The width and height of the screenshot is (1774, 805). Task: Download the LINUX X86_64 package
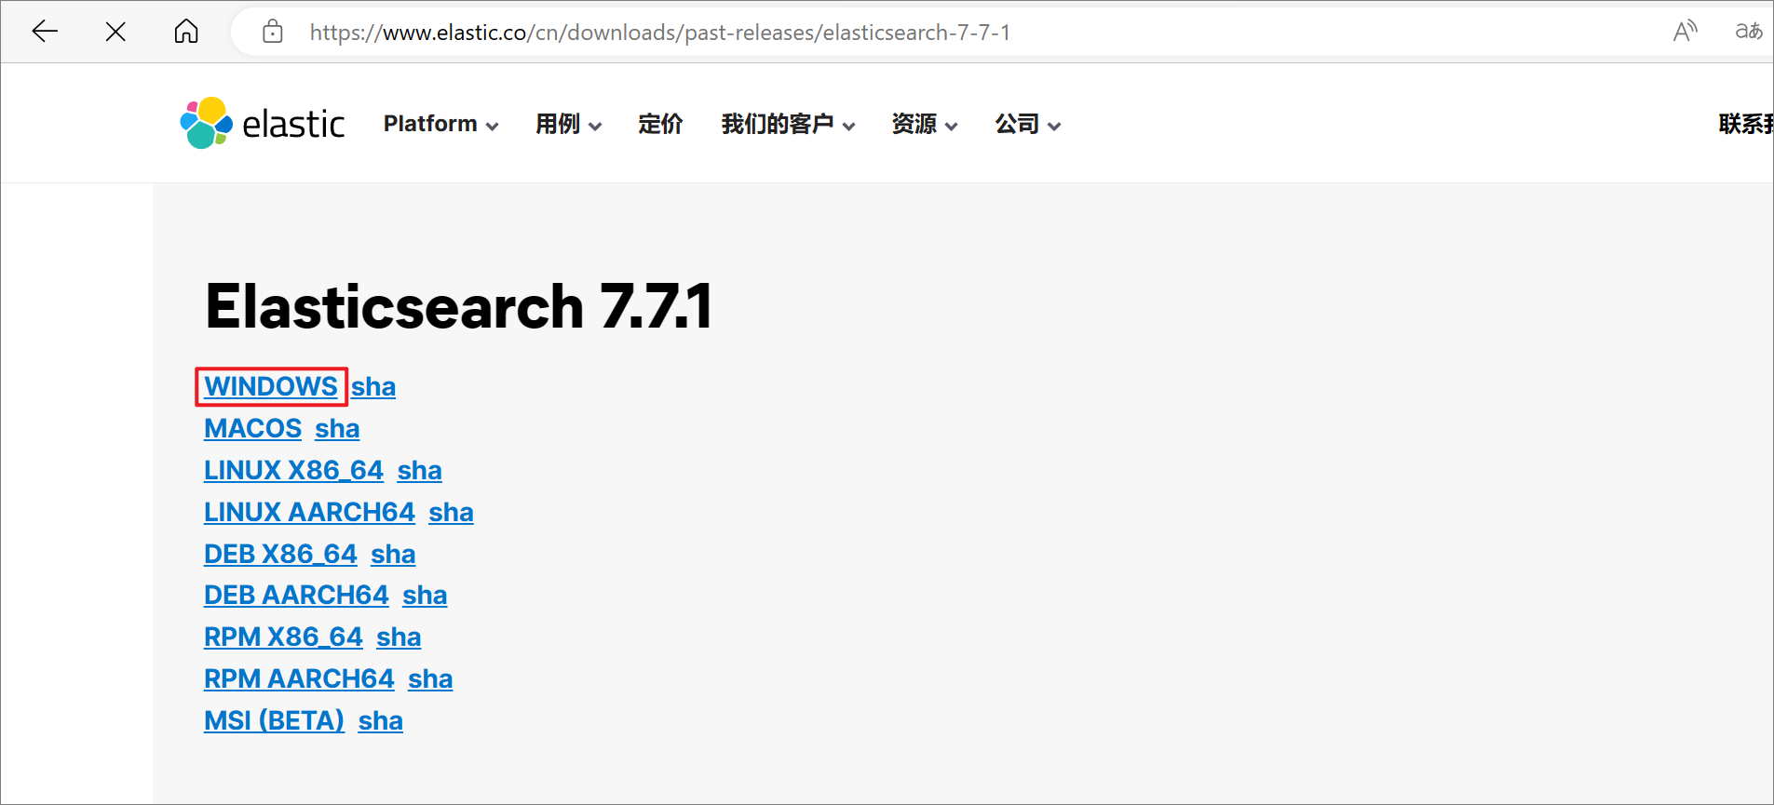click(293, 470)
